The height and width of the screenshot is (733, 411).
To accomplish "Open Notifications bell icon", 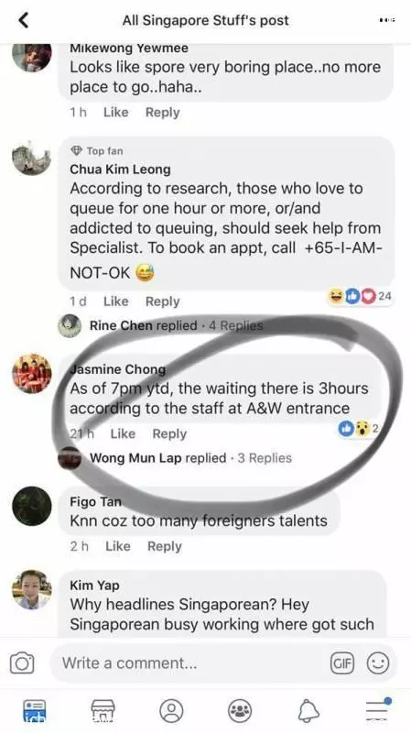I will pyautogui.click(x=308, y=711).
